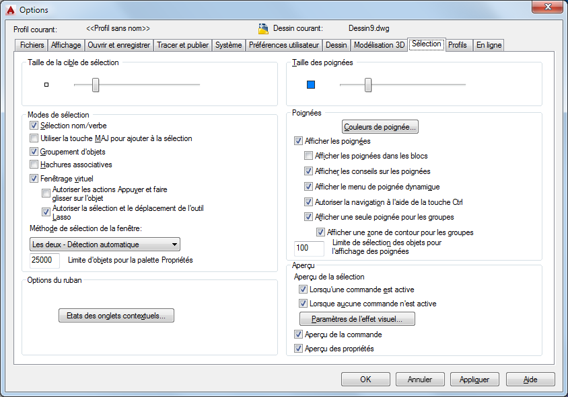Enable Afficher les poignées dans les blocs
The width and height of the screenshot is (568, 397).
(x=309, y=156)
